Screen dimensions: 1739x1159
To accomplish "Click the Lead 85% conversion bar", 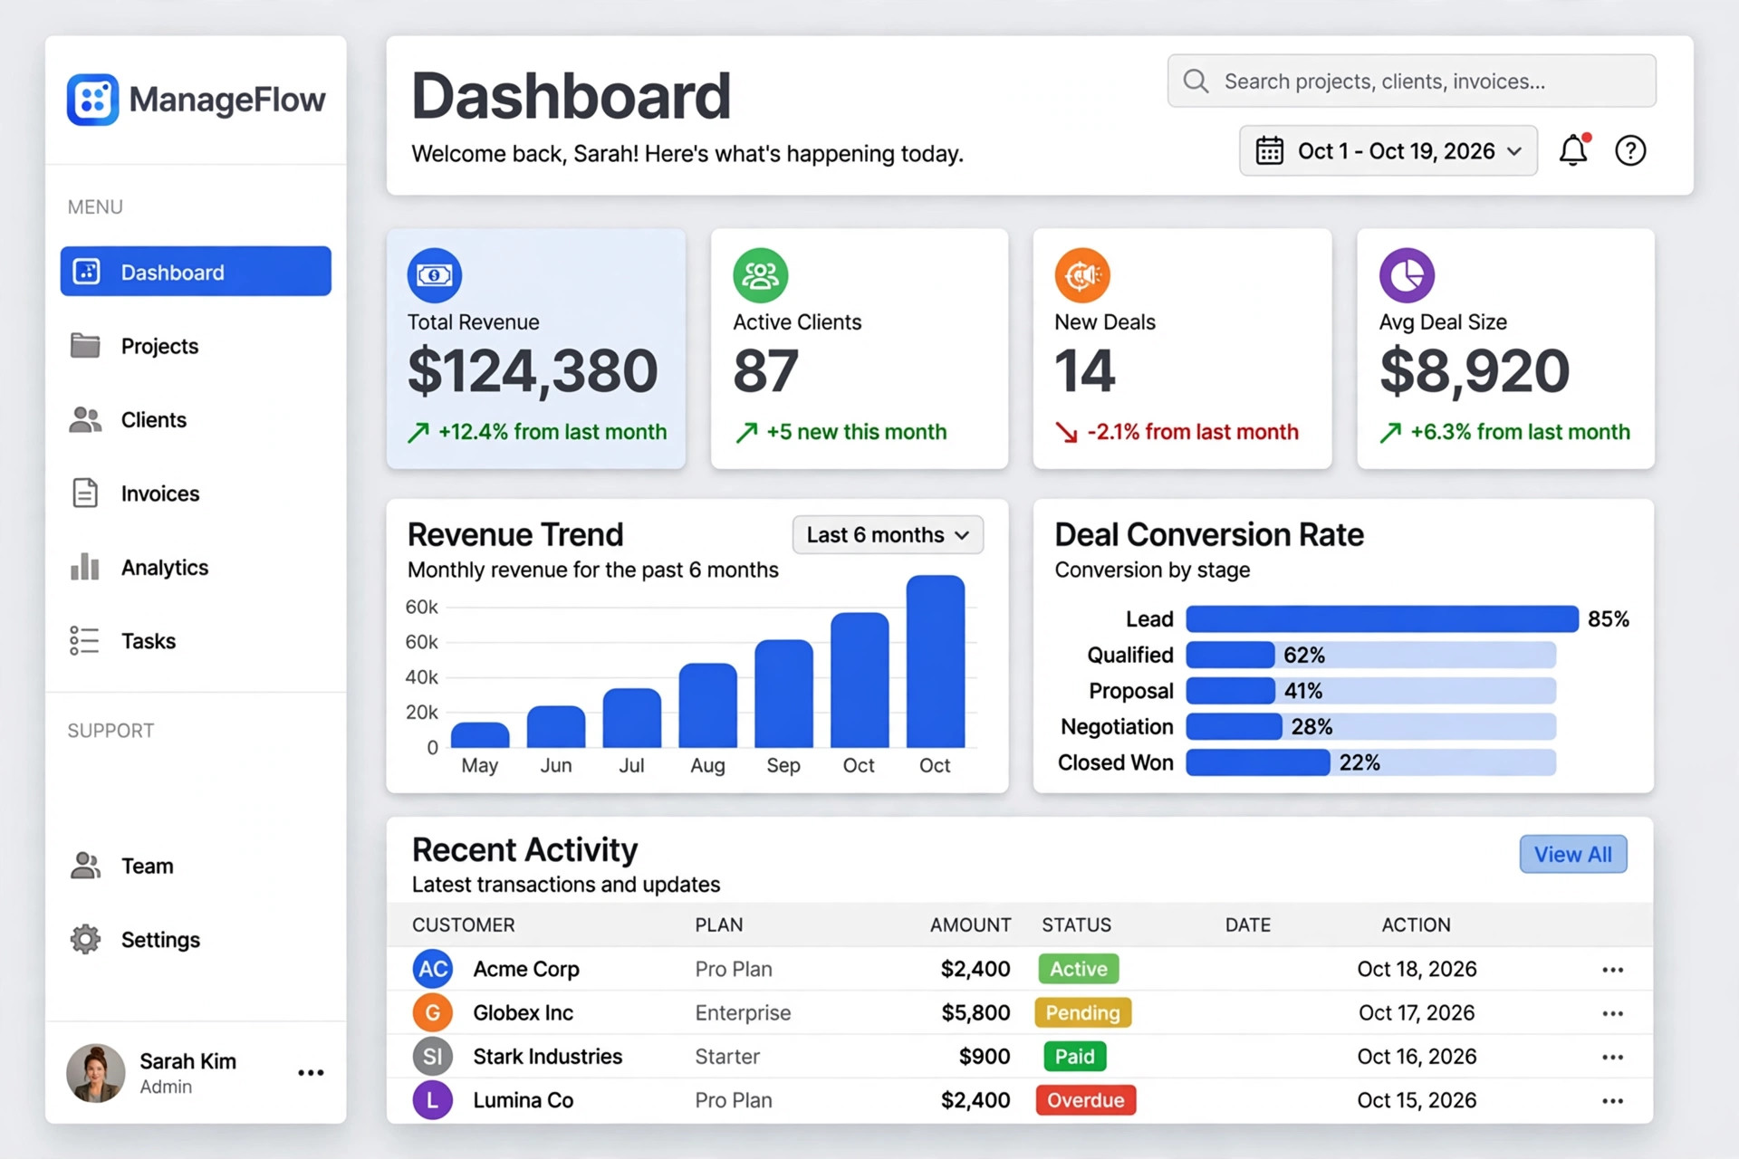I will 1382,619.
